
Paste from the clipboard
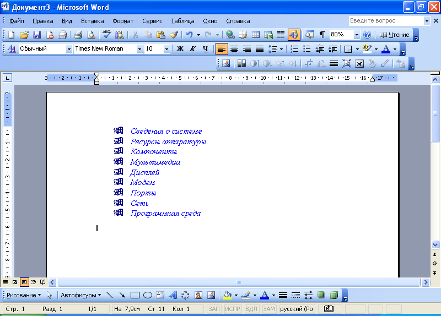(160, 35)
